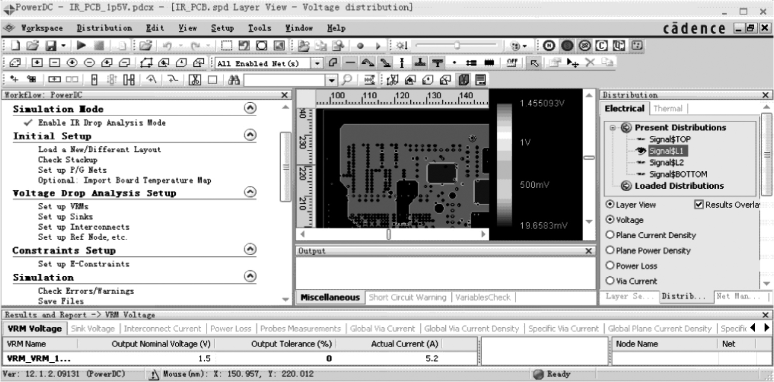Start the simulation with the play icon
The height and width of the screenshot is (382, 774).
pos(81,47)
